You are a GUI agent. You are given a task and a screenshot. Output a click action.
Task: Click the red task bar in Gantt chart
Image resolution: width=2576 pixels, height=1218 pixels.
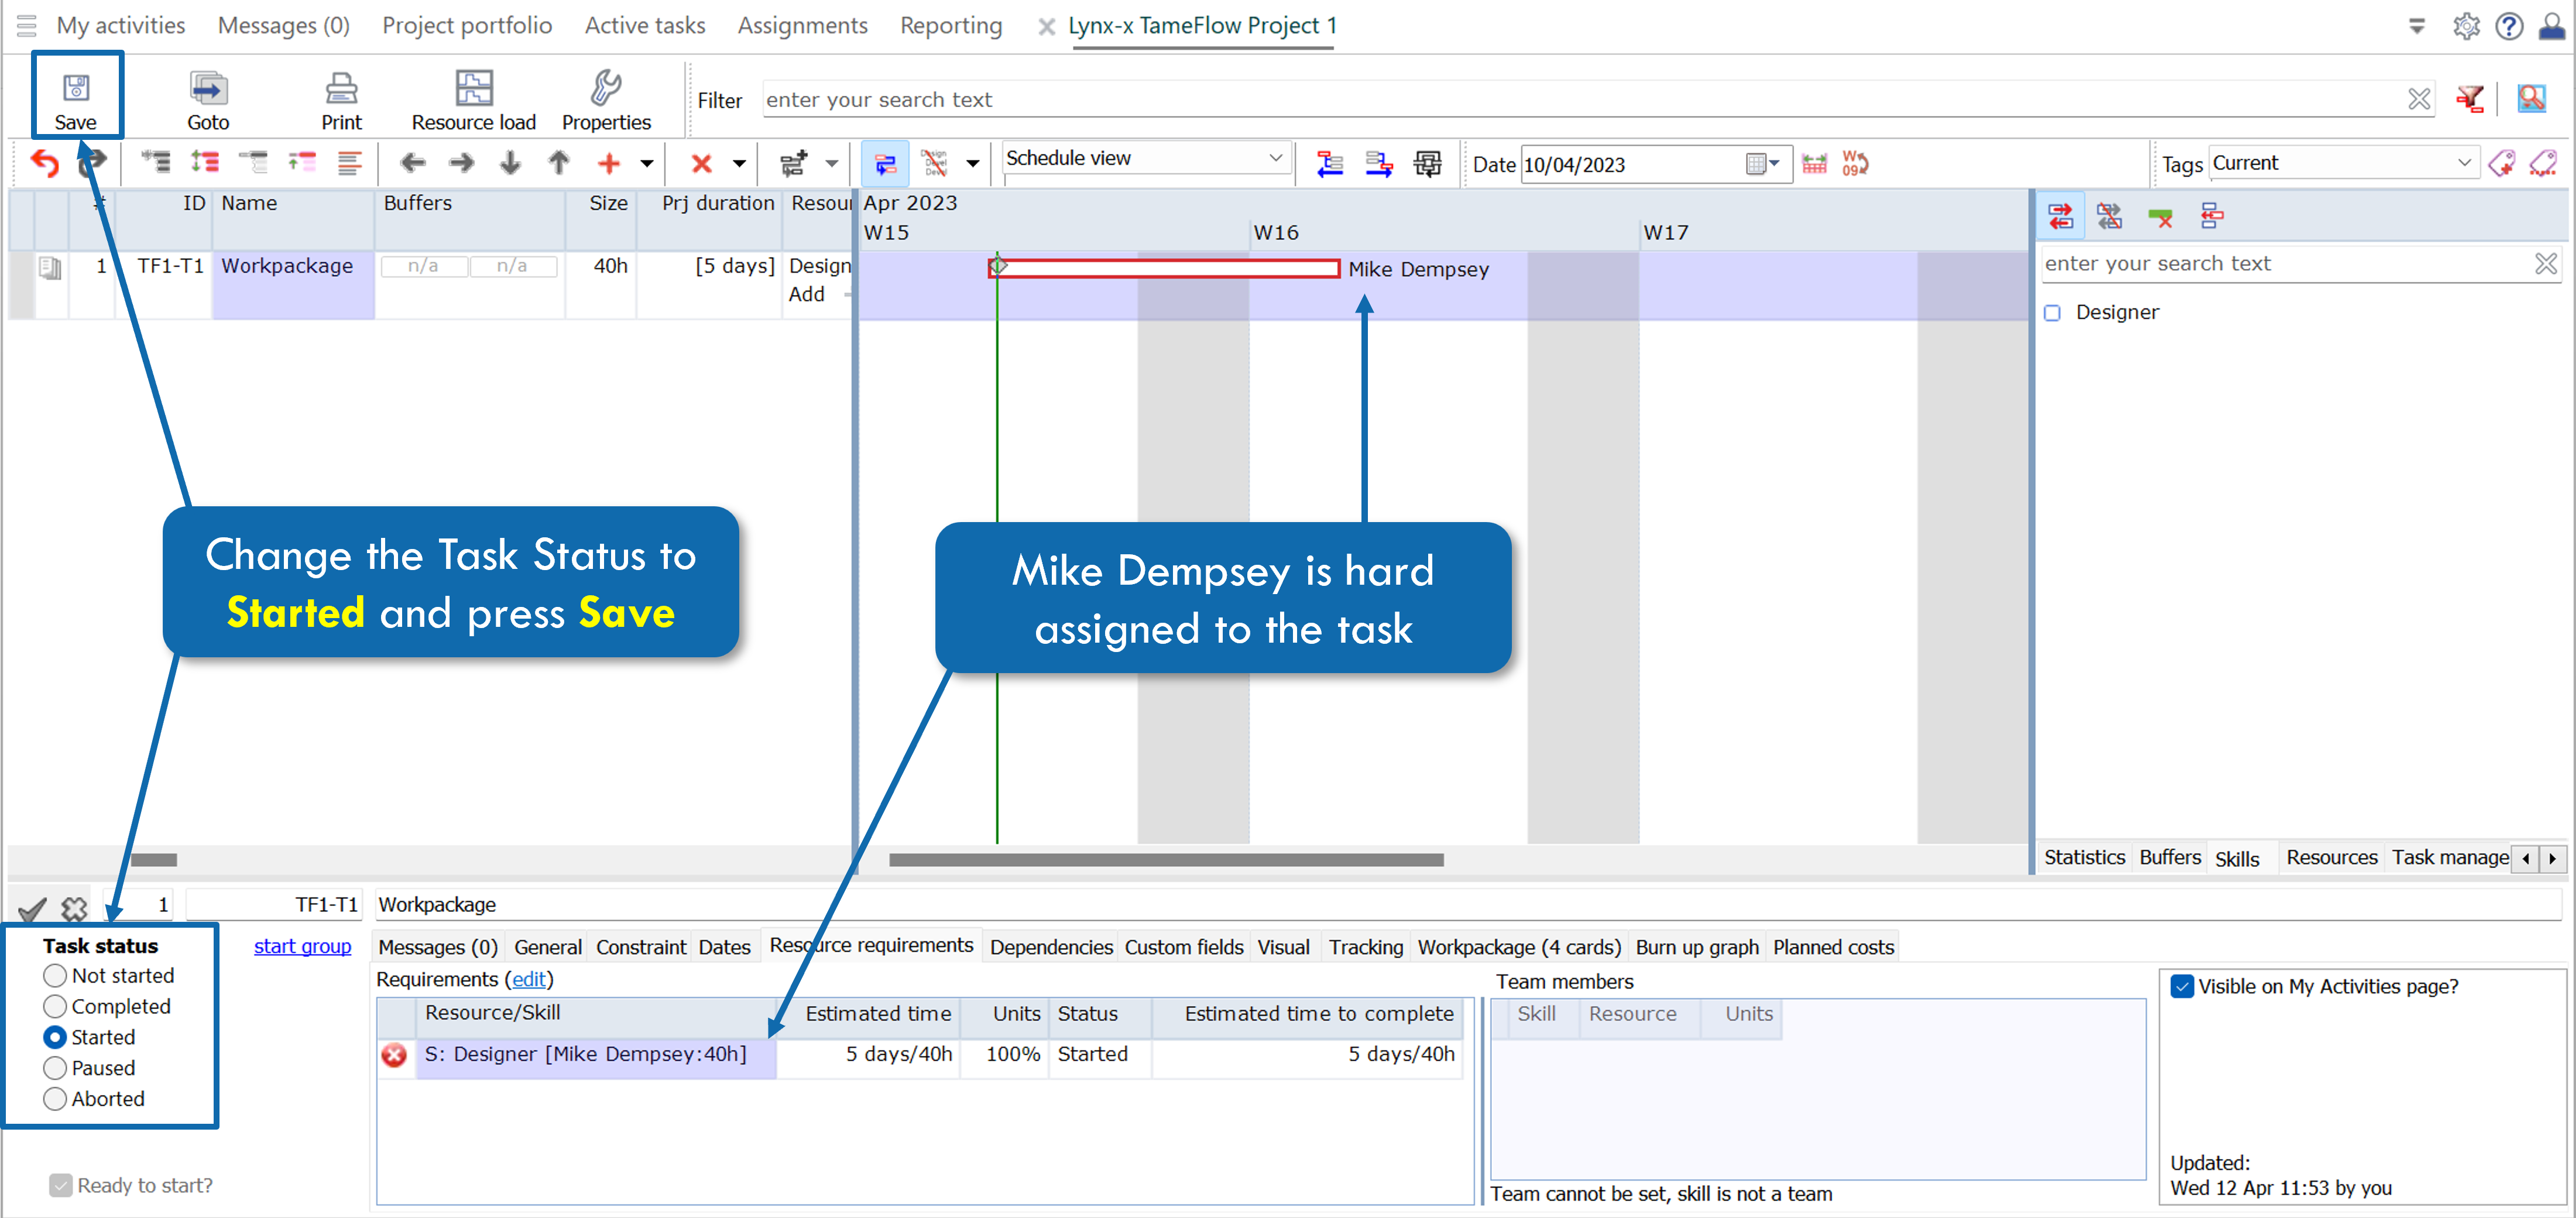pyautogui.click(x=1164, y=268)
